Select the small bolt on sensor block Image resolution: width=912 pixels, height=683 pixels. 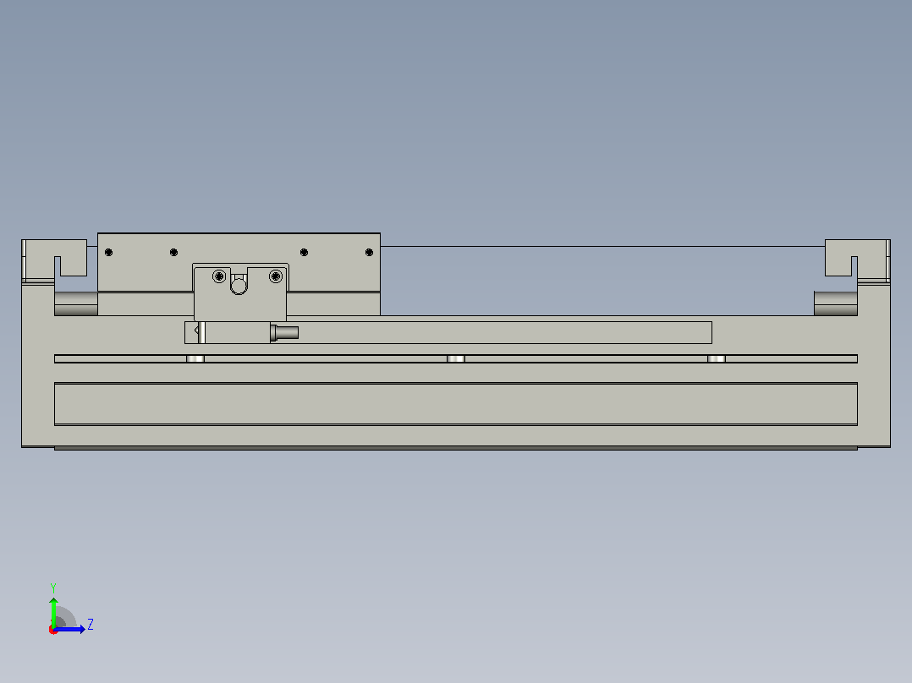click(x=284, y=332)
